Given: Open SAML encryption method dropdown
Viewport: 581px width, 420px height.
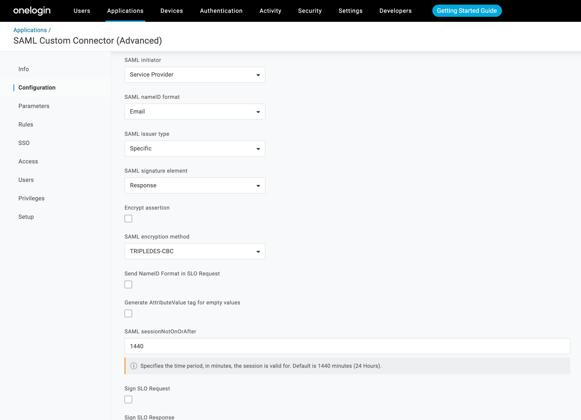Looking at the screenshot, I should 195,251.
